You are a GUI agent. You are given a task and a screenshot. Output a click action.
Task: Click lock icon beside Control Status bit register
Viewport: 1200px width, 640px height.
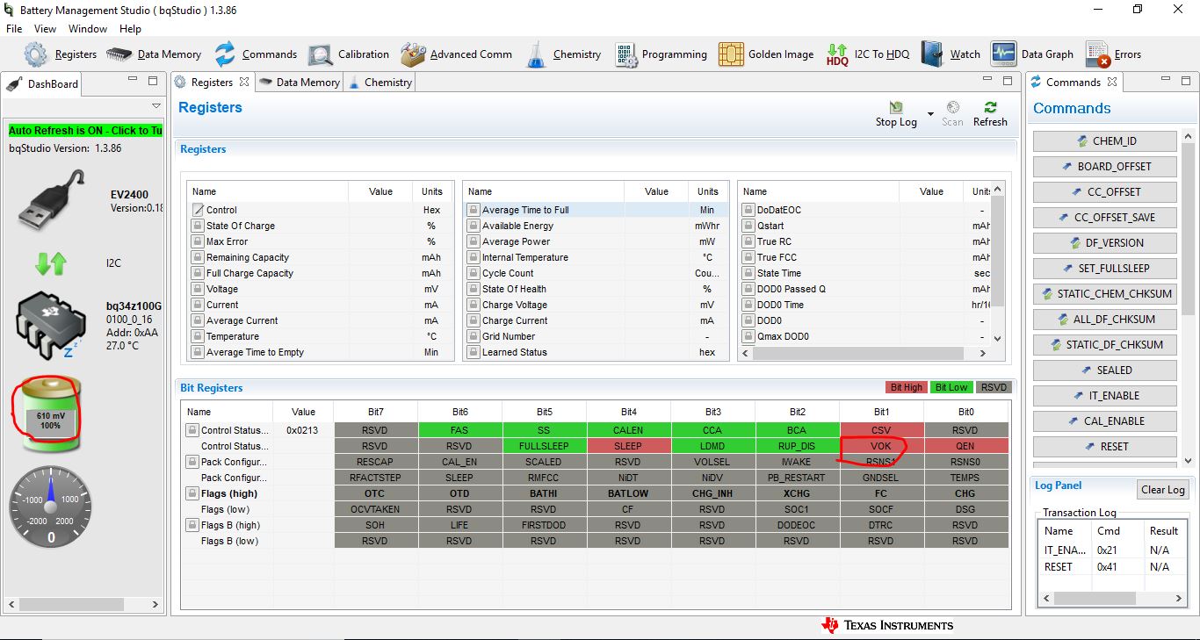[191, 430]
